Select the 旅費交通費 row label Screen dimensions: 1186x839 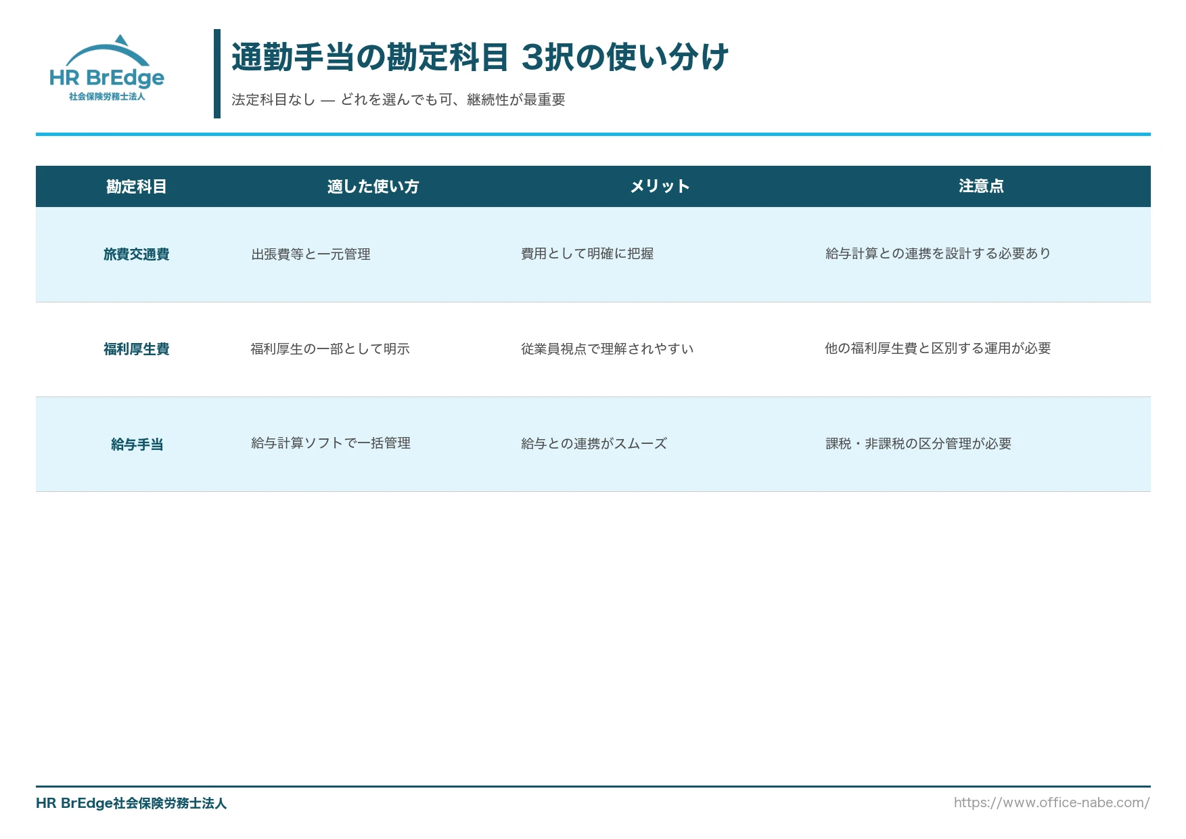[x=137, y=254]
